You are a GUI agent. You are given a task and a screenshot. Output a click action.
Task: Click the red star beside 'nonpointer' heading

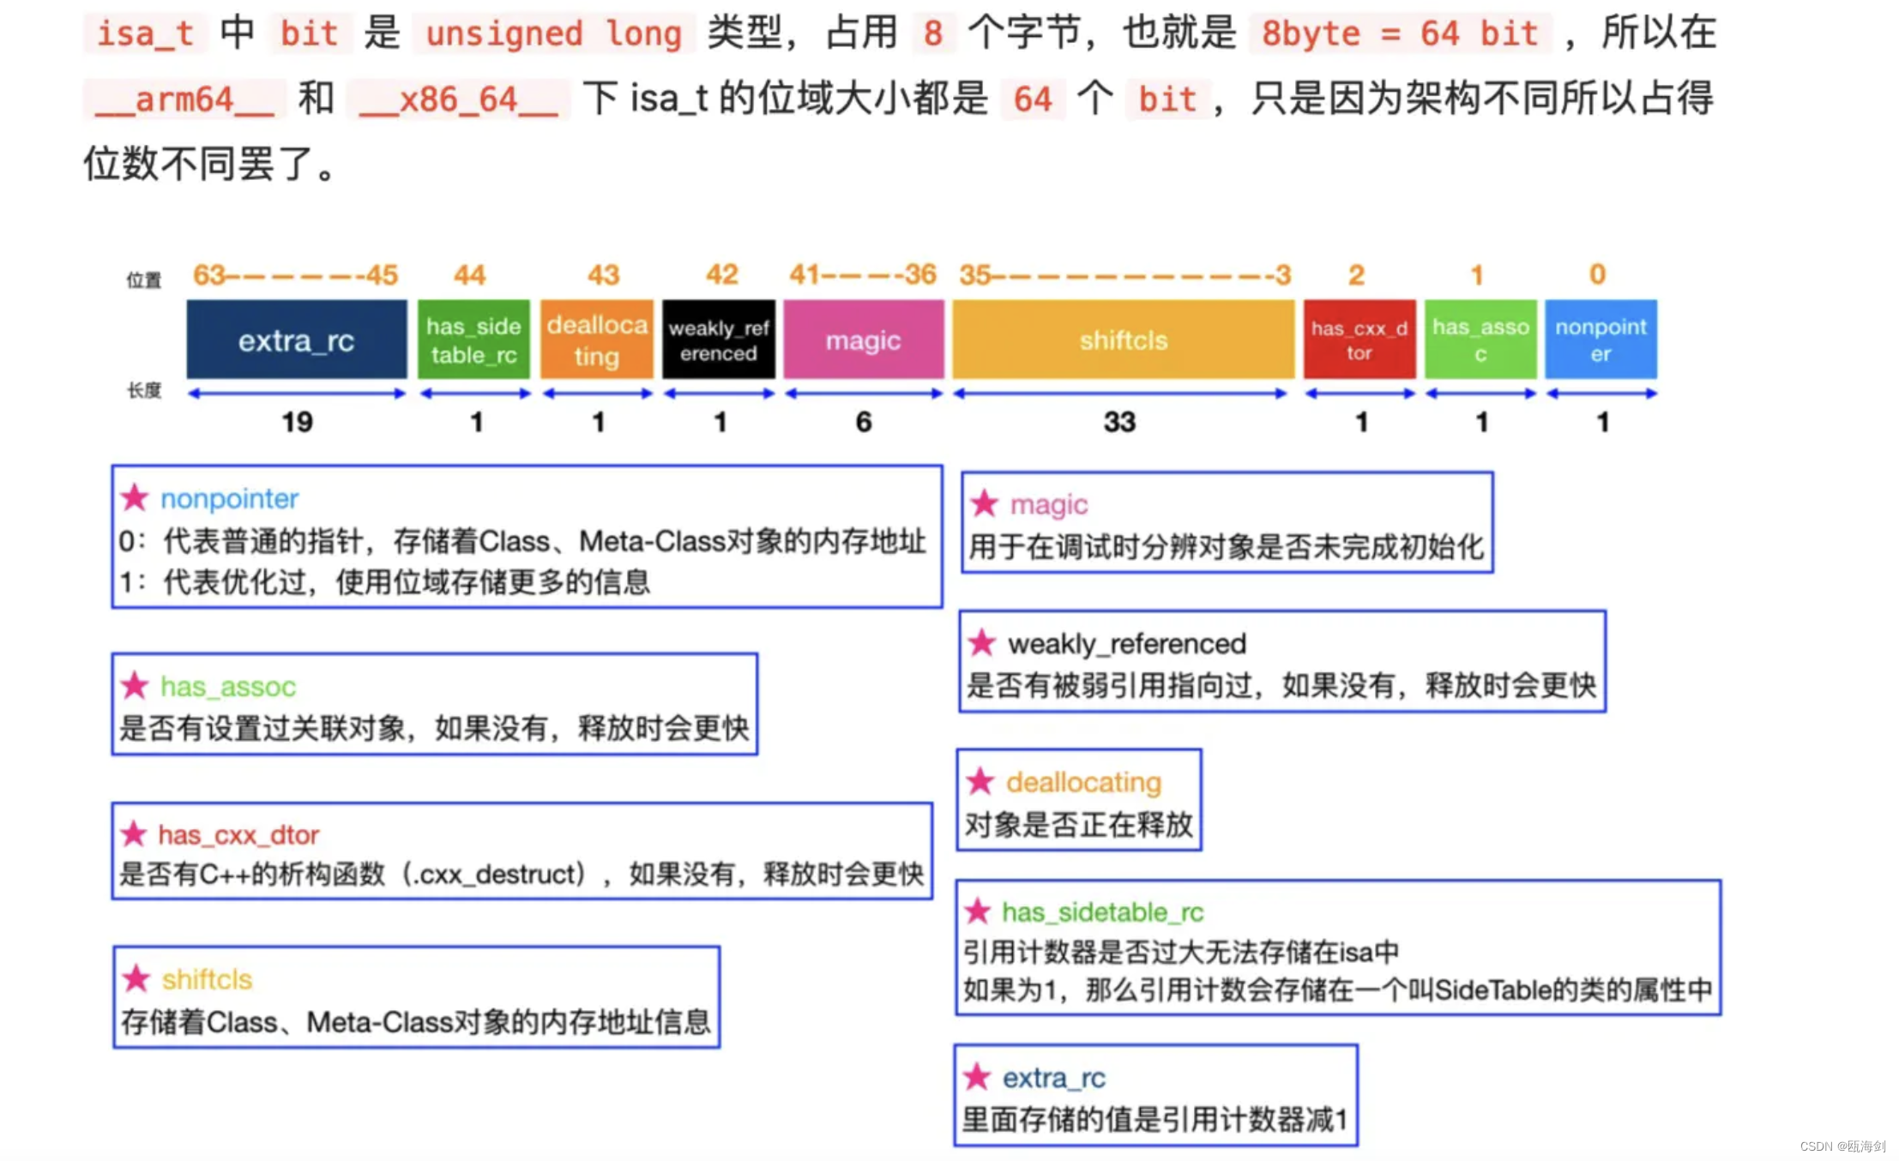[135, 497]
